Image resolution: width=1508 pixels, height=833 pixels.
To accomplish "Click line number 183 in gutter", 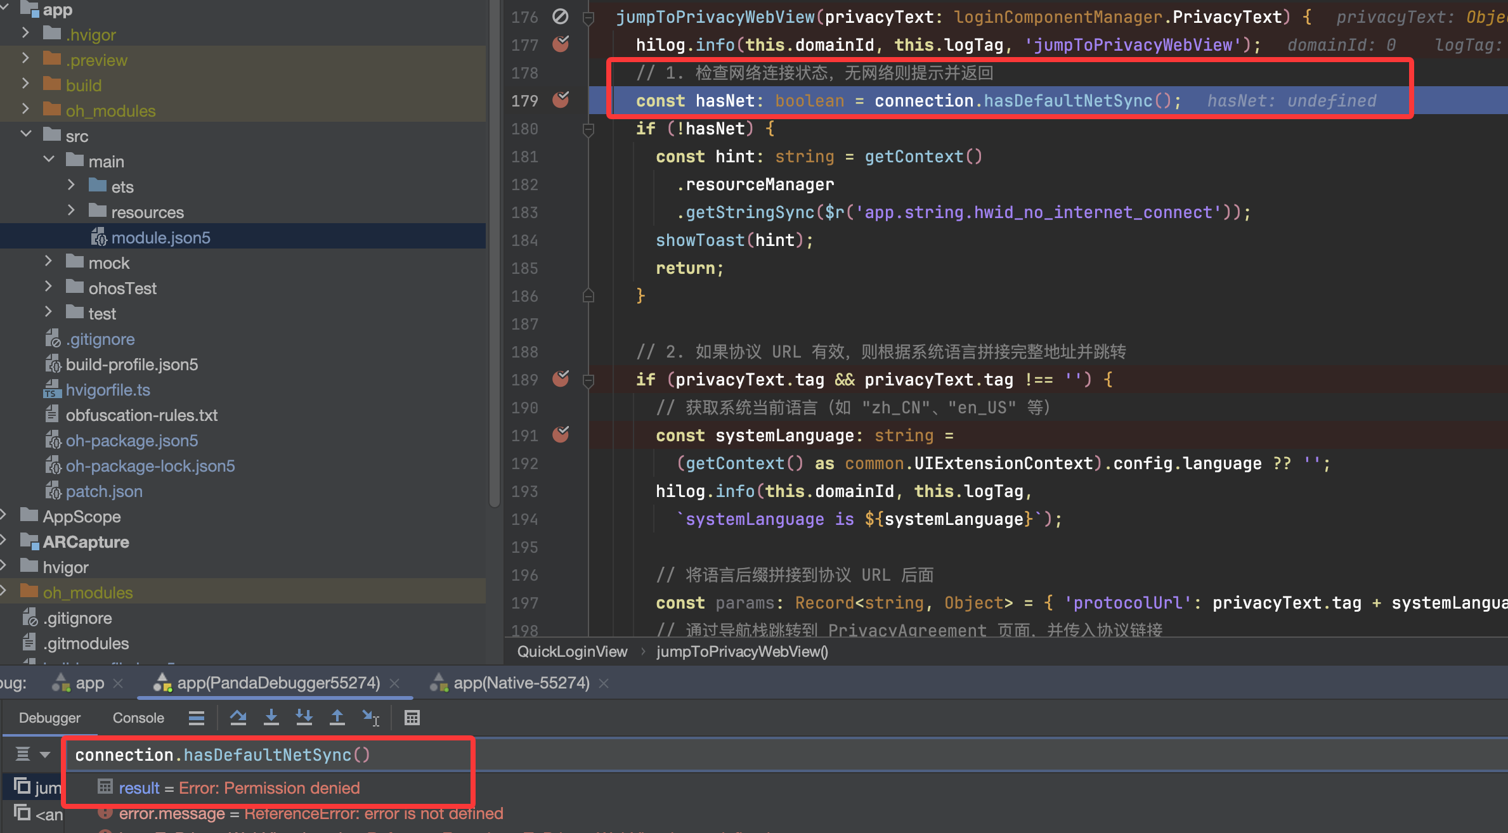I will pyautogui.click(x=524, y=212).
